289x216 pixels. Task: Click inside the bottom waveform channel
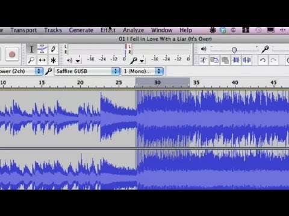pos(144,170)
